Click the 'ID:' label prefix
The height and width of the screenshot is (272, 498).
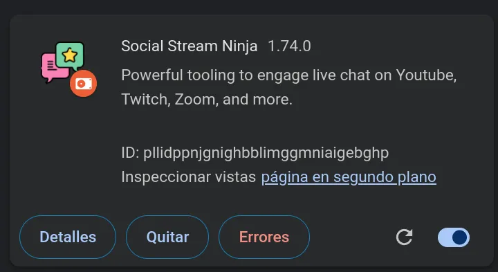[x=130, y=153]
